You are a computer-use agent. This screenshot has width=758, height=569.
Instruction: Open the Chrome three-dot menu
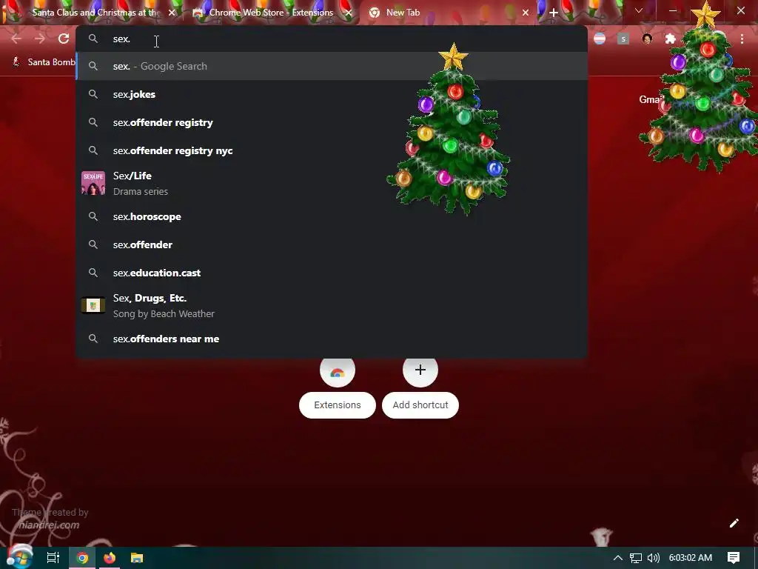742,39
